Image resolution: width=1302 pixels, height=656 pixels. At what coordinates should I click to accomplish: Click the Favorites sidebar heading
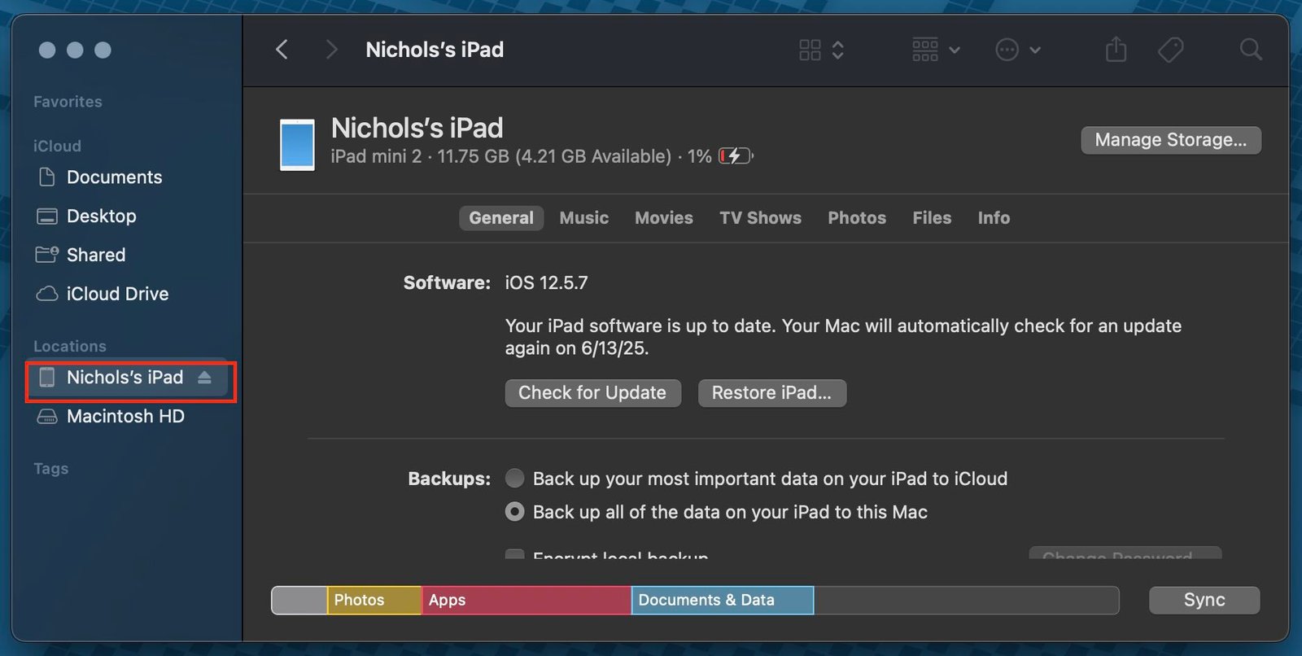(x=68, y=102)
